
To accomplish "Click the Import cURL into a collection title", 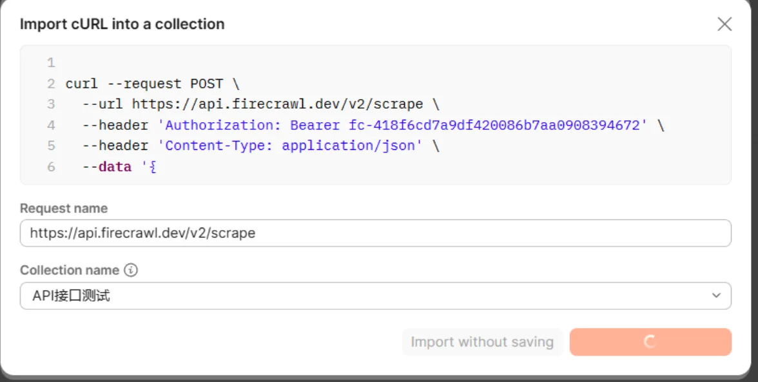I will [x=122, y=24].
